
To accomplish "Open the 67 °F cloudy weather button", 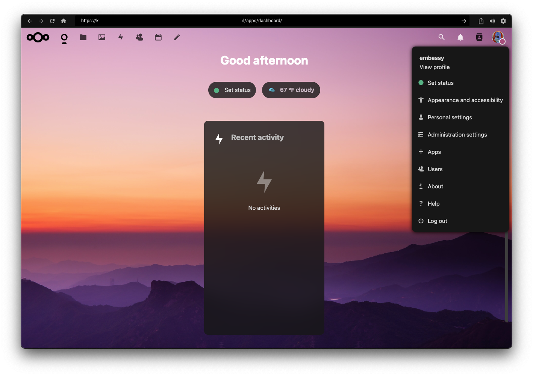I will (291, 90).
